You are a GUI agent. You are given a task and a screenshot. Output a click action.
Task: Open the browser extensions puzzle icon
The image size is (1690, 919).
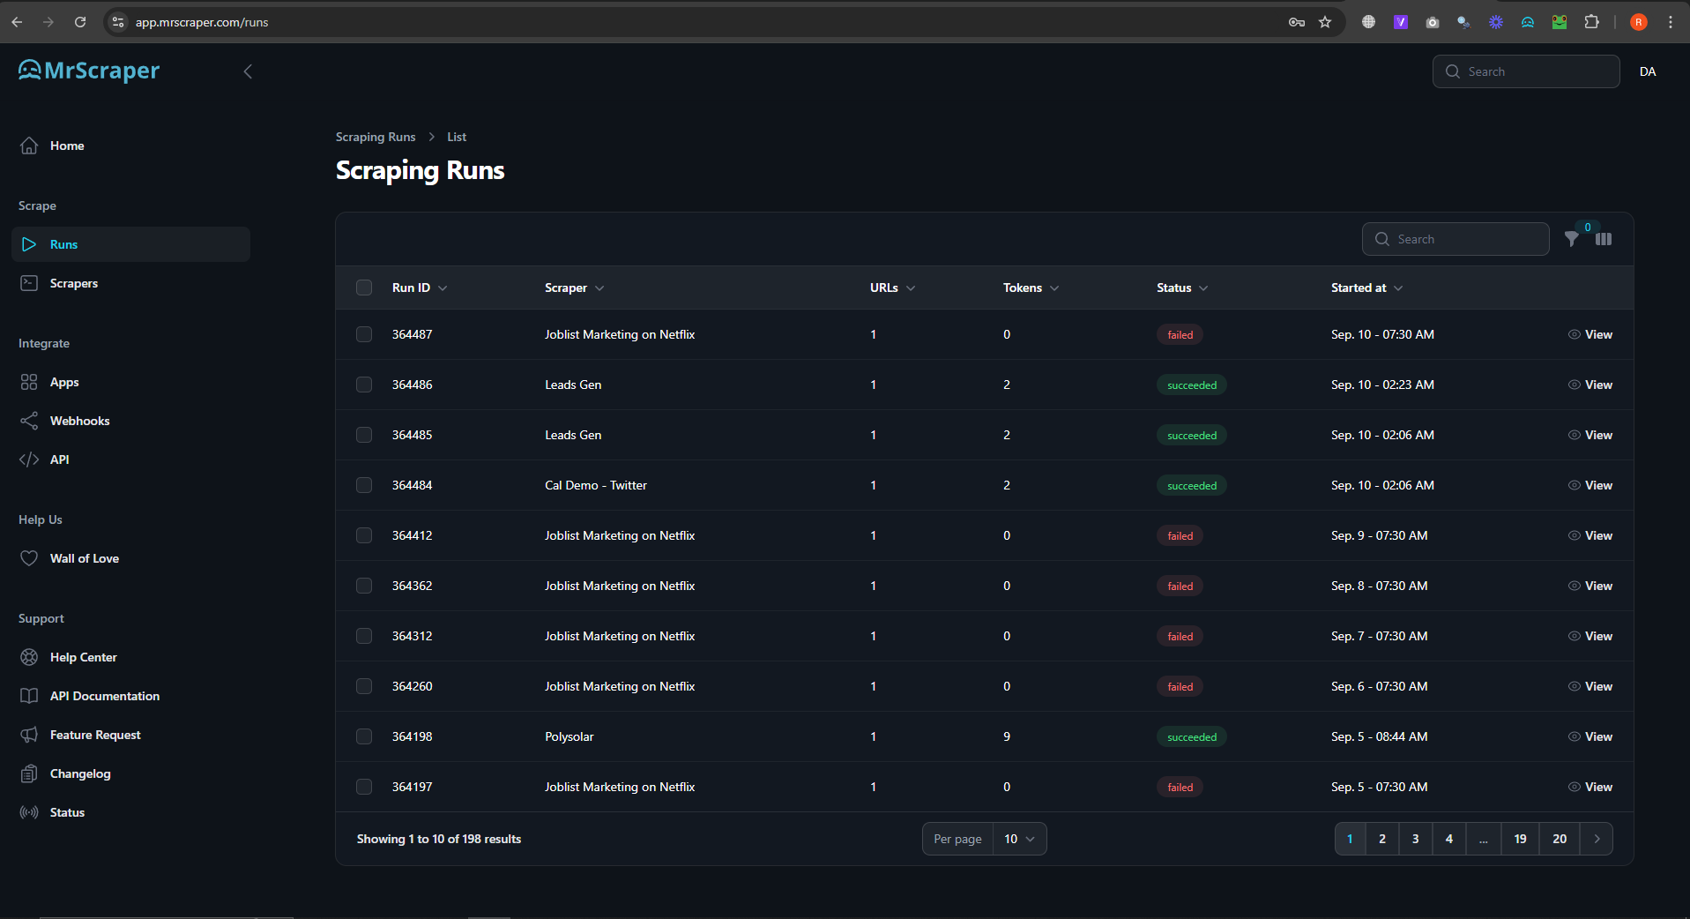tap(1591, 22)
